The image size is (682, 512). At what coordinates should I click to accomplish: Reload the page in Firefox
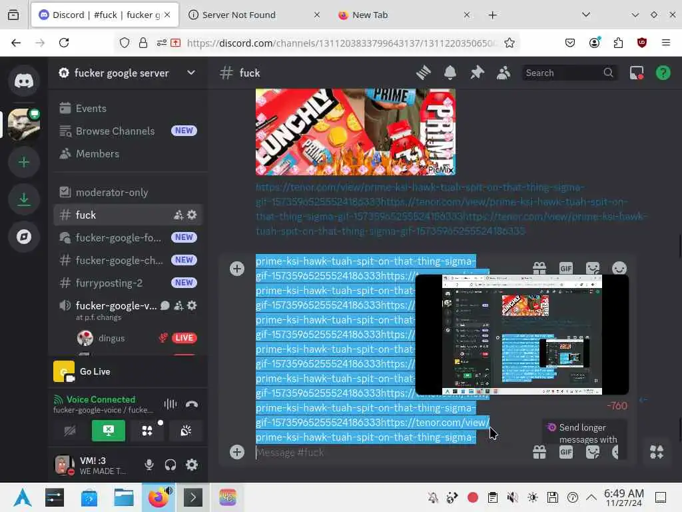[x=64, y=43]
